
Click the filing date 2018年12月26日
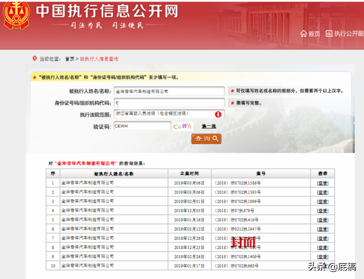189,238
